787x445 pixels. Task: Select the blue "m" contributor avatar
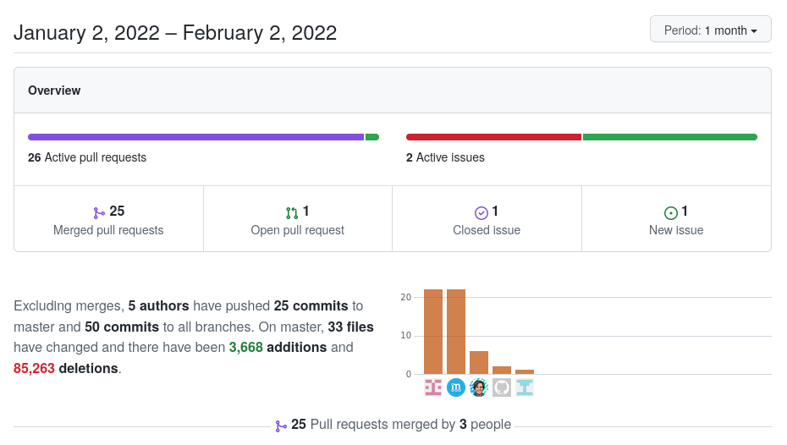click(x=456, y=387)
